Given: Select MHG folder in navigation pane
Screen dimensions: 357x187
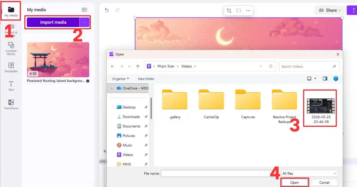Looking at the screenshot, I should 124,164.
